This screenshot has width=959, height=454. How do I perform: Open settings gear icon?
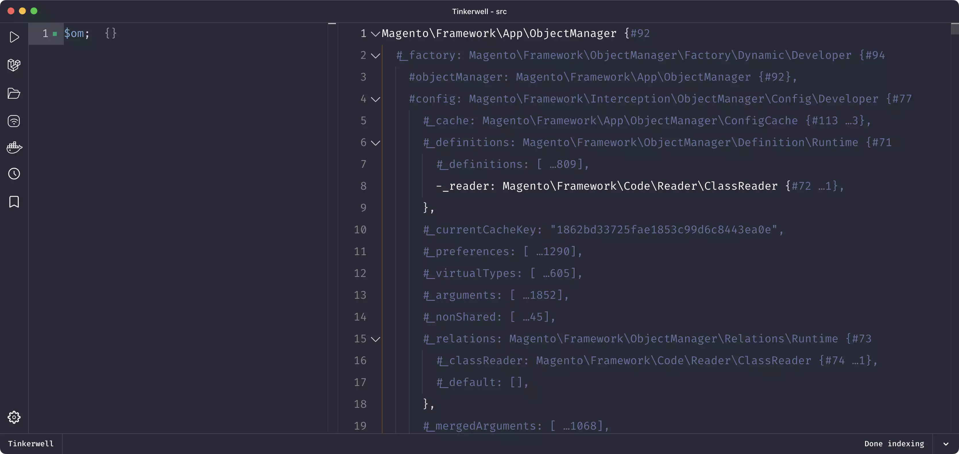[14, 417]
